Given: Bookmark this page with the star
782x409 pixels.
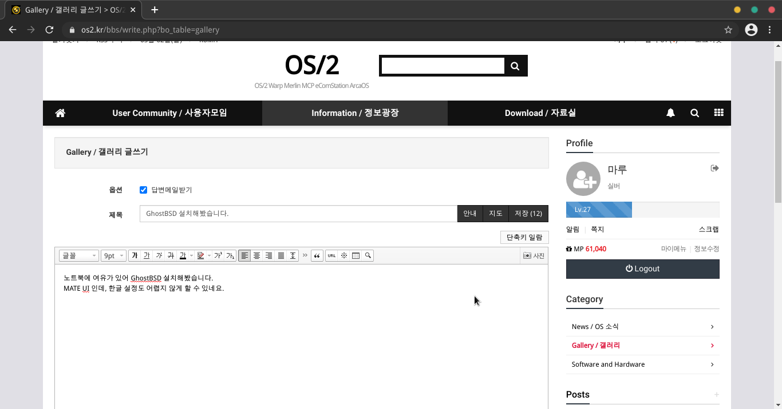Looking at the screenshot, I should click(728, 30).
